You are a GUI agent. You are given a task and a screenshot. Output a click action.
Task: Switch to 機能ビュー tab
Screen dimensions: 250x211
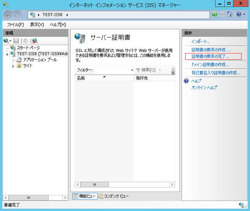(85, 196)
